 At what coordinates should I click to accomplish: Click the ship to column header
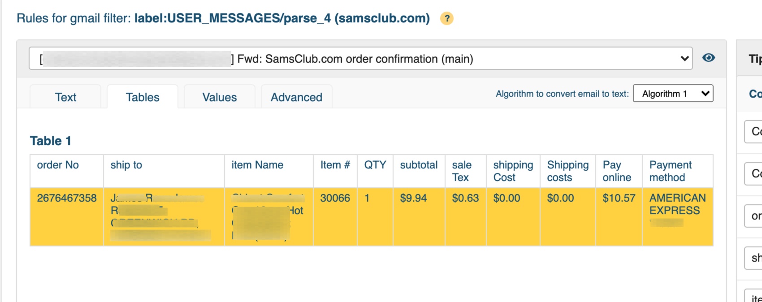[x=126, y=165]
